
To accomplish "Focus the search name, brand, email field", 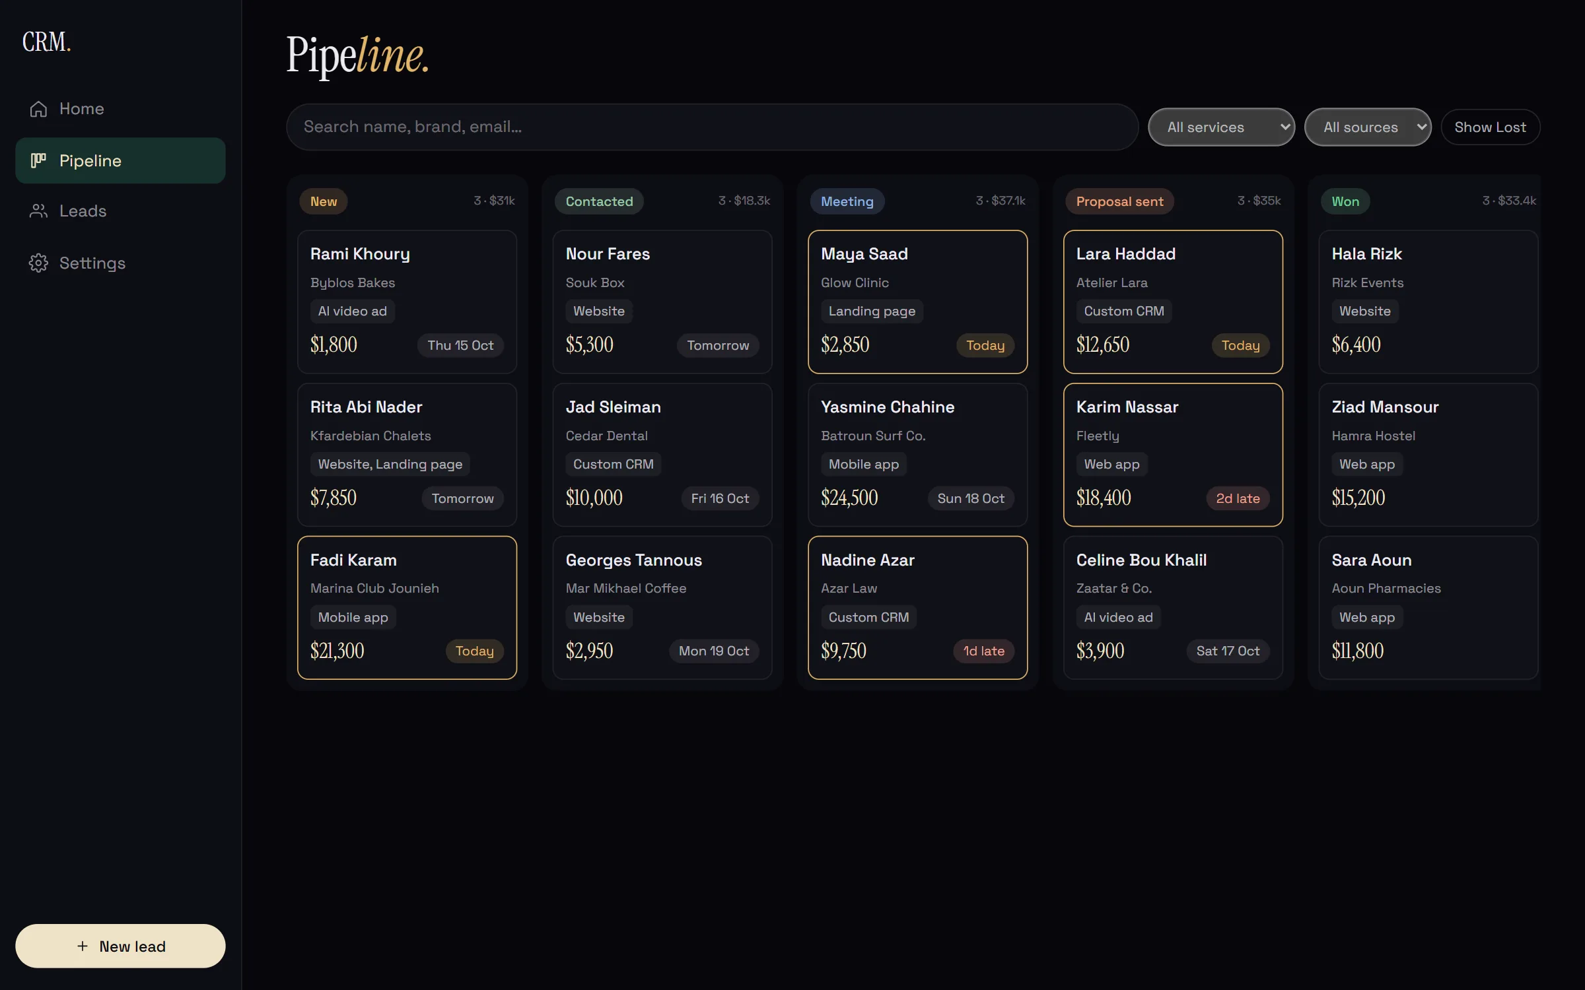I will click(x=712, y=127).
